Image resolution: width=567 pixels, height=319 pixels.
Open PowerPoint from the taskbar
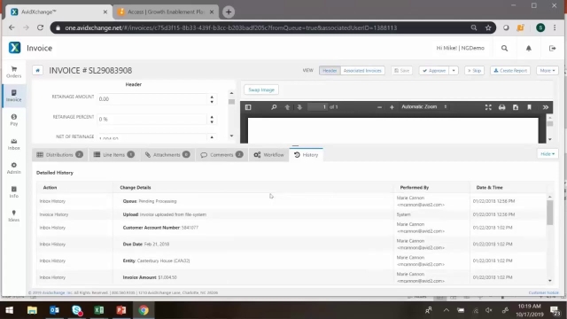tap(121, 310)
